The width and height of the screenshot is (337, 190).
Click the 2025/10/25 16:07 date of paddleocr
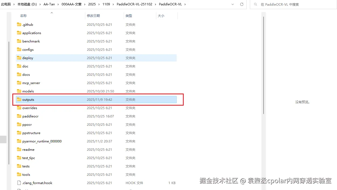pos(100,116)
